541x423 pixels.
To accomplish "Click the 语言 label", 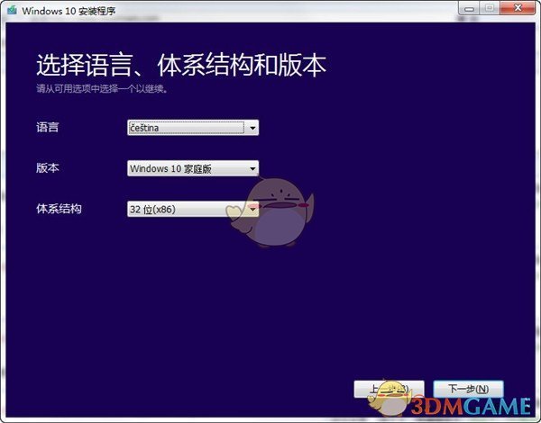I will pos(48,127).
